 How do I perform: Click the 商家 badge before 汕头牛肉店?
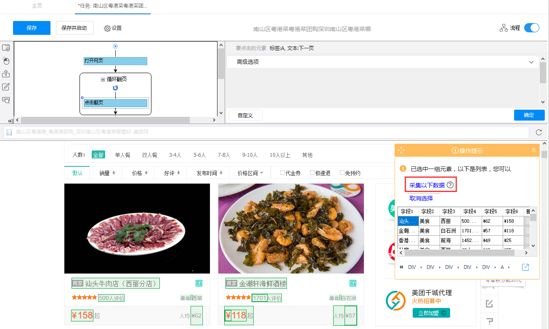(77, 284)
